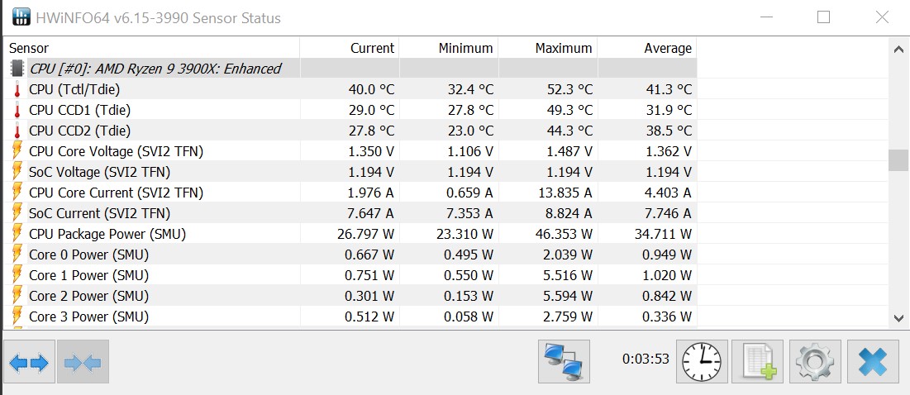Image resolution: width=910 pixels, height=395 pixels.
Task: Click lightning icon beside SoC Current
Action: pyautogui.click(x=17, y=213)
